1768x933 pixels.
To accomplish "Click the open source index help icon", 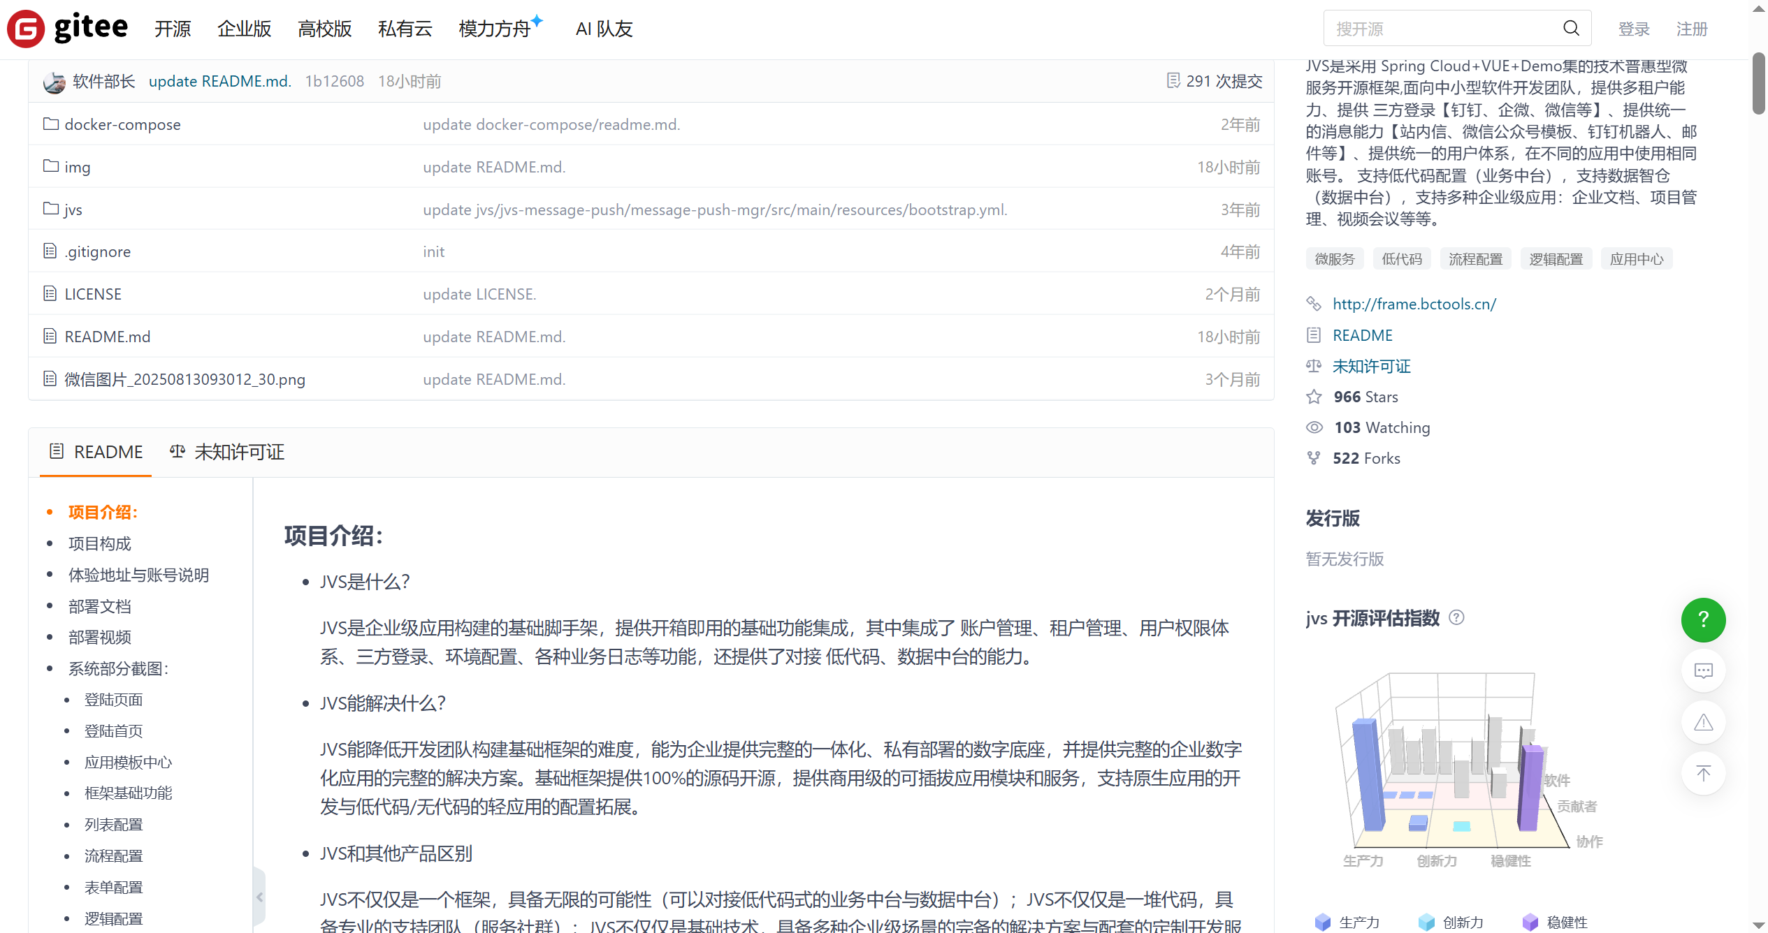I will coord(1456,617).
